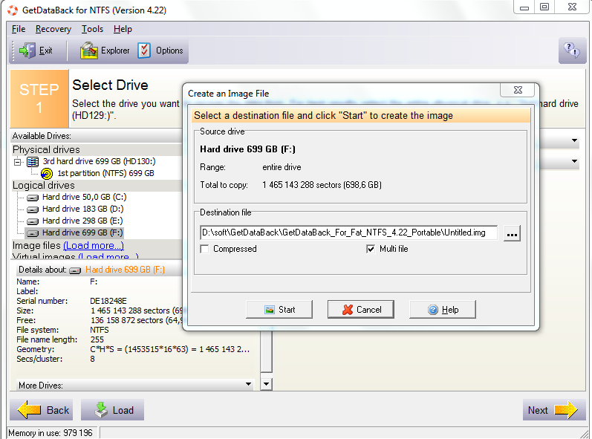Click the Help button in the dialog
Viewport: 592px width, 439px height.
[443, 310]
